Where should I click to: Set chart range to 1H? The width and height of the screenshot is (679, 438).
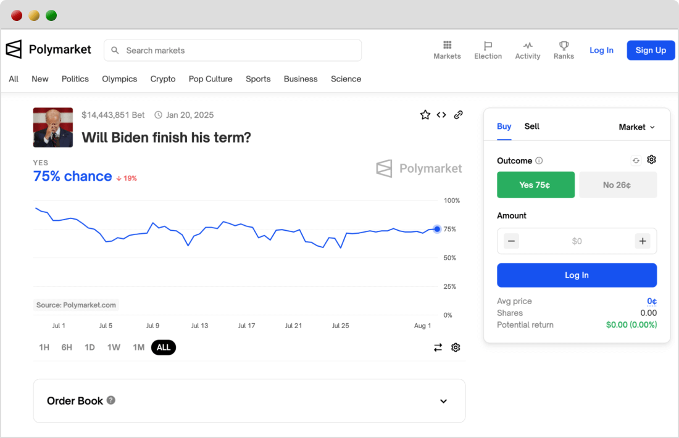tap(44, 347)
